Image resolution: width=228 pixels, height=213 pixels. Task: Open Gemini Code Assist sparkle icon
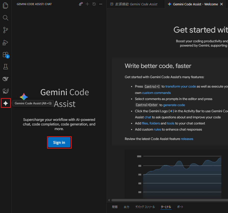[6, 103]
